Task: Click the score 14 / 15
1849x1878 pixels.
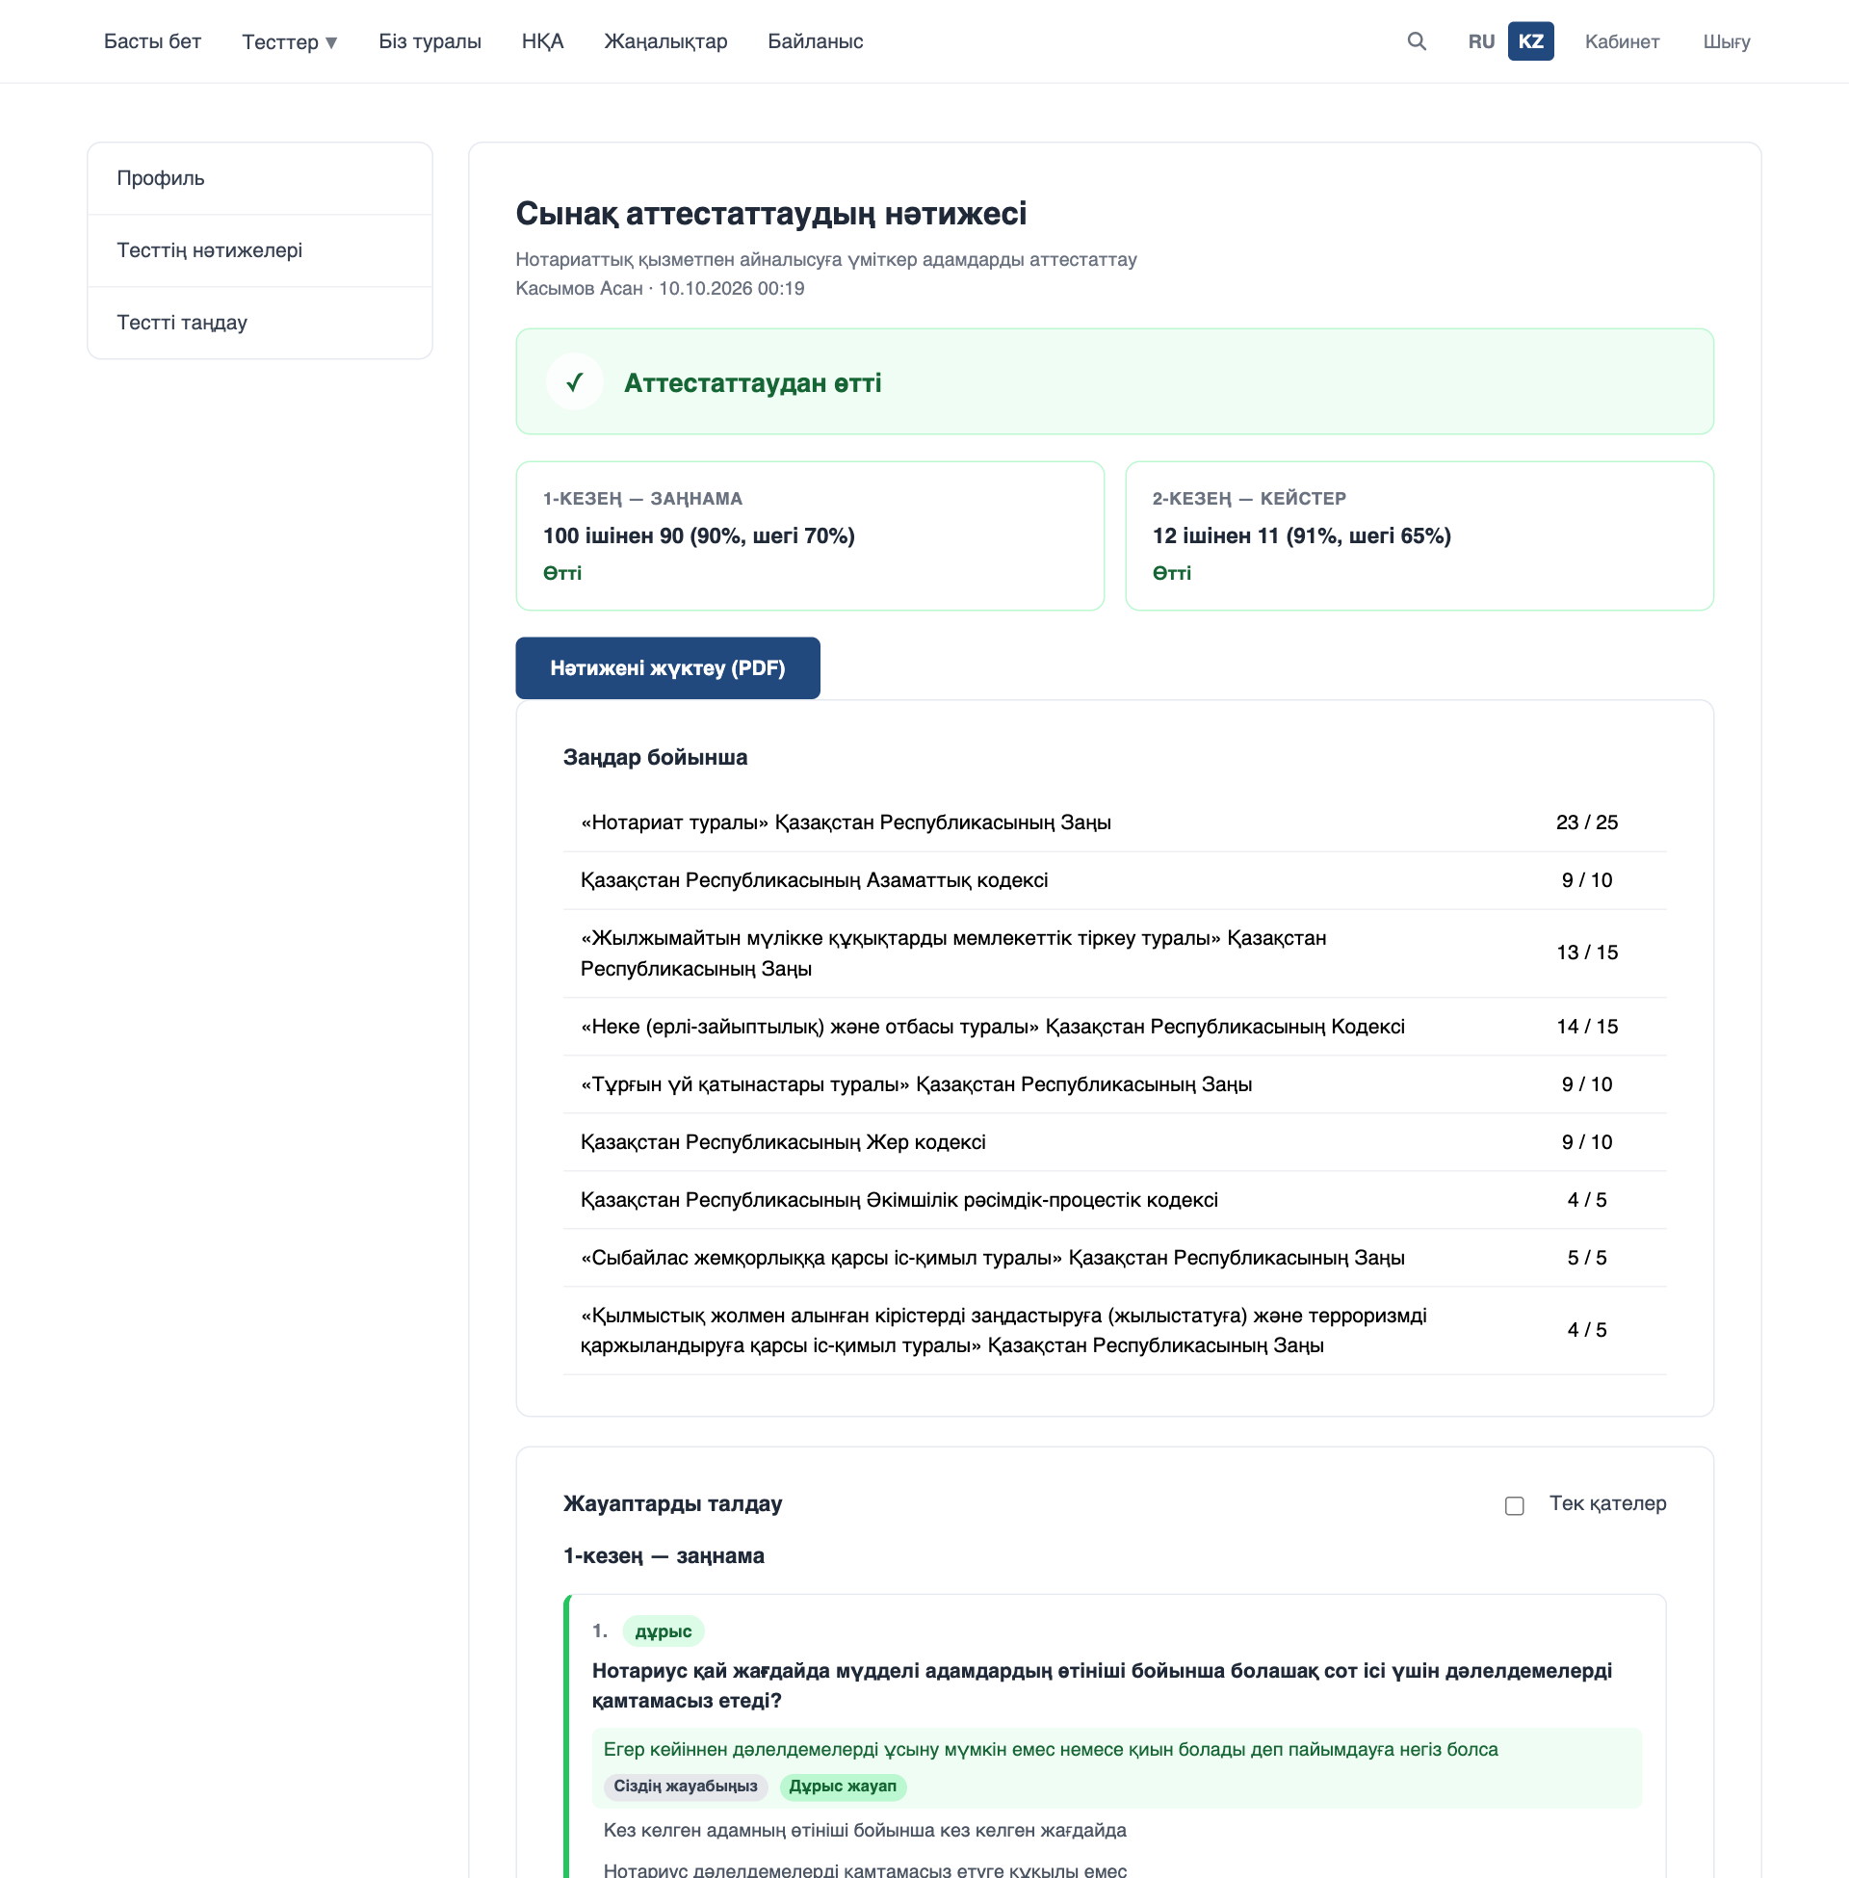Action: tap(1586, 1026)
